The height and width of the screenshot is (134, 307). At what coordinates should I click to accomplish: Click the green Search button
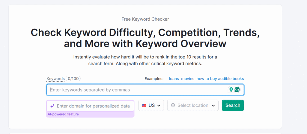[233, 106]
